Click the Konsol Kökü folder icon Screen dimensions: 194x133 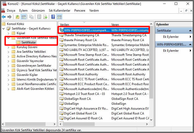(4, 24)
